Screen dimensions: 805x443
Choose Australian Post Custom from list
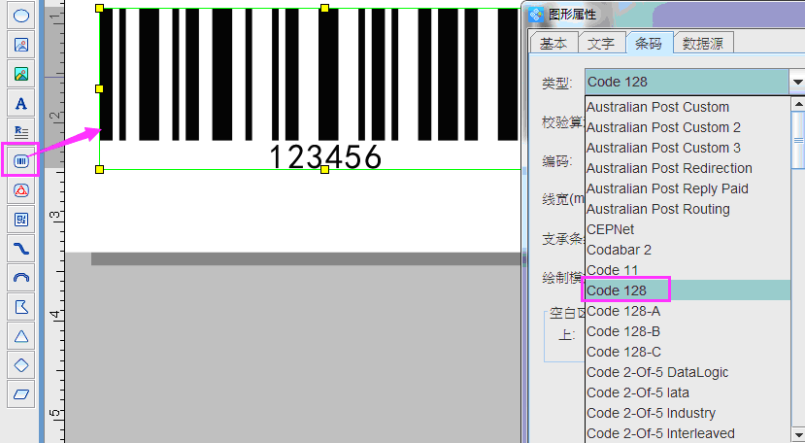coord(688,107)
